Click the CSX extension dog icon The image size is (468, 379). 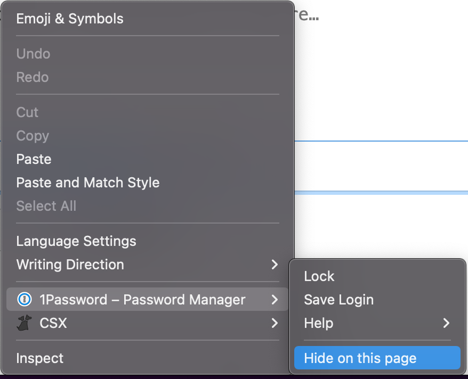(25, 323)
